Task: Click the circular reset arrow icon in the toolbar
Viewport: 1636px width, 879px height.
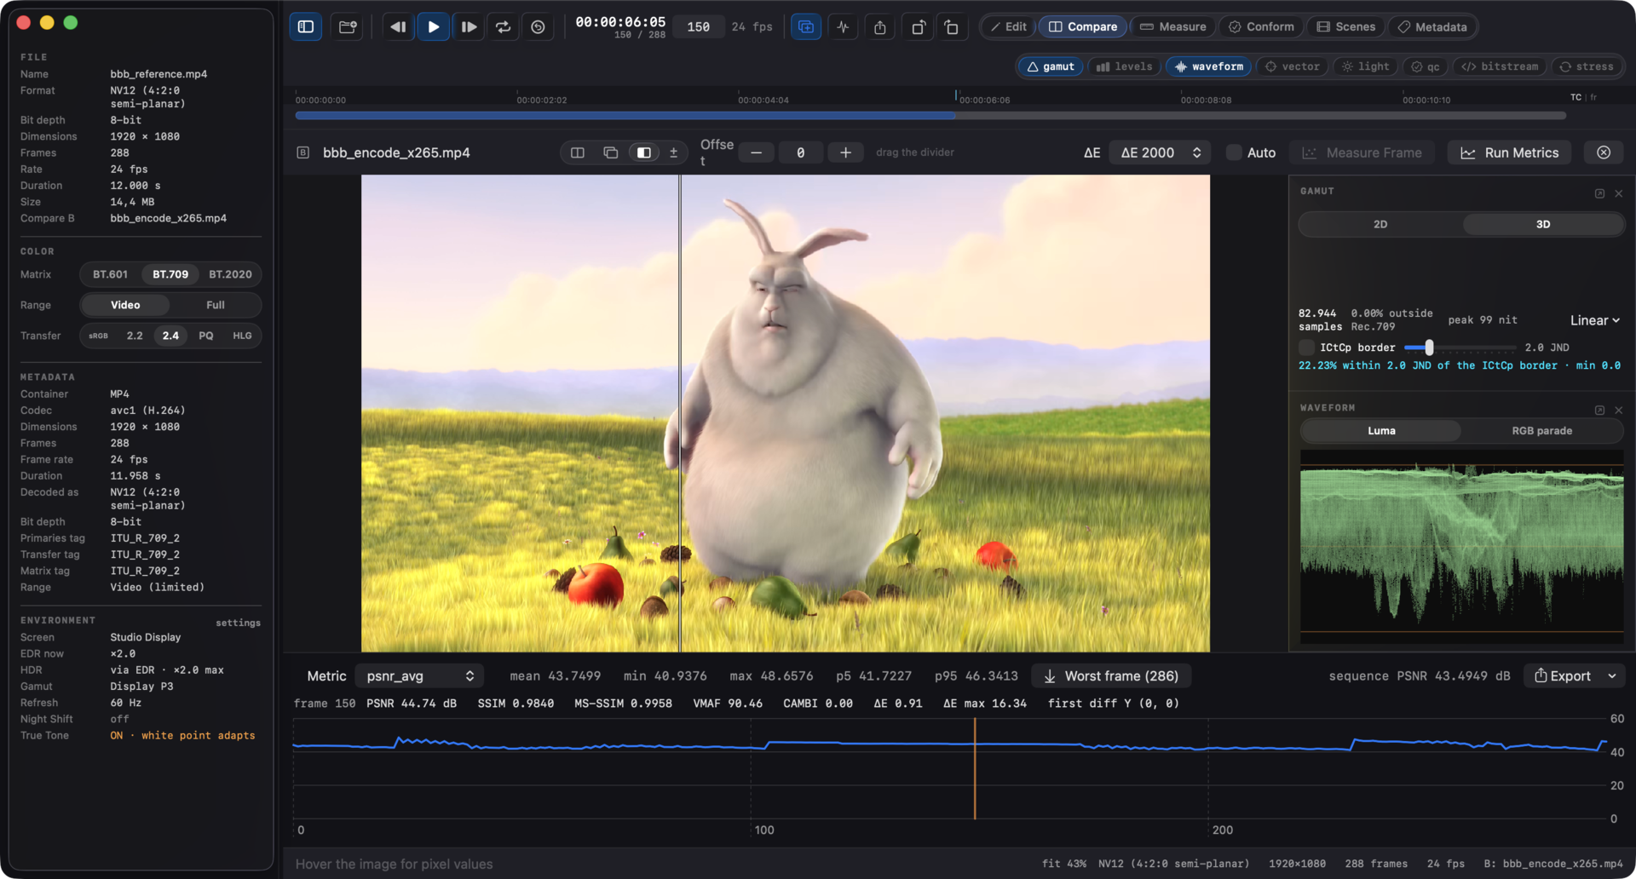Action: point(538,26)
